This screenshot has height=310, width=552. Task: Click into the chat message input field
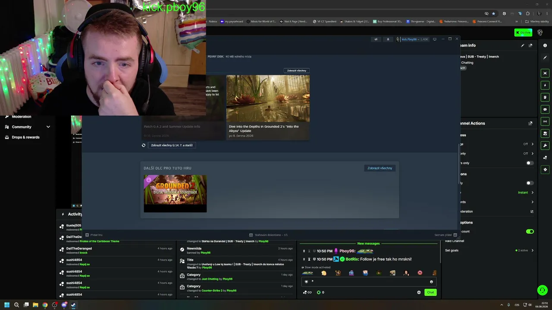tap(369, 282)
